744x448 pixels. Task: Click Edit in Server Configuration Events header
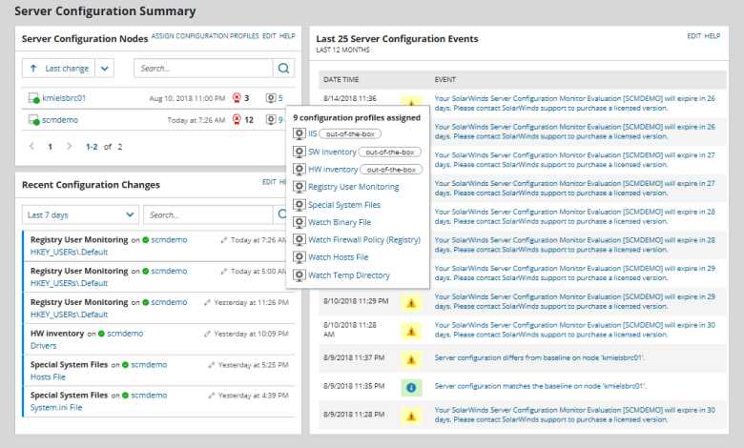[693, 36]
